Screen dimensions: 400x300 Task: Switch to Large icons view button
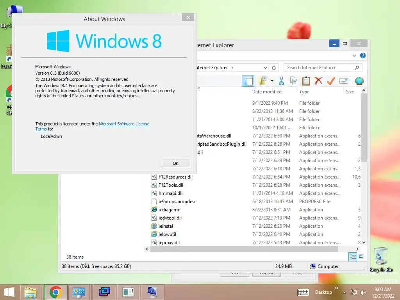[361, 257]
